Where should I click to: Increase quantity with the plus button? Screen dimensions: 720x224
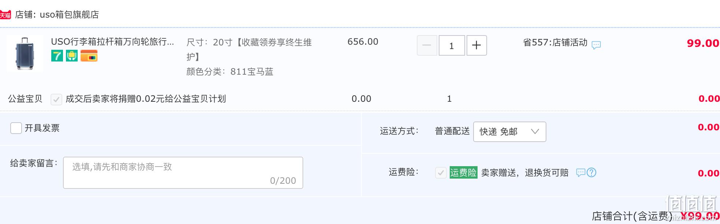[x=476, y=45]
